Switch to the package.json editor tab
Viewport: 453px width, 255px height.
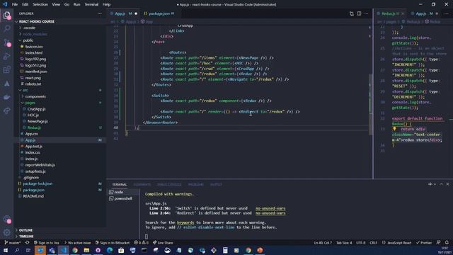pyautogui.click(x=159, y=13)
